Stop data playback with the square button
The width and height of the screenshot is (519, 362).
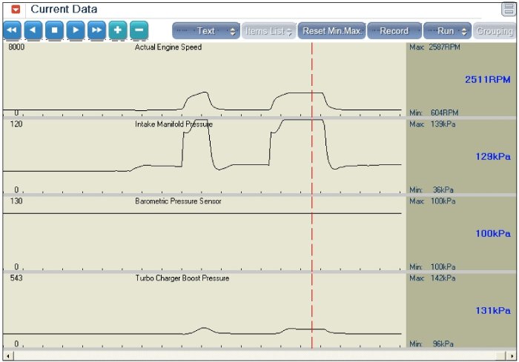[x=54, y=30]
